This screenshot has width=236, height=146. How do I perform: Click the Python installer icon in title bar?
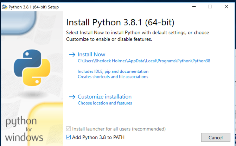[4, 7]
